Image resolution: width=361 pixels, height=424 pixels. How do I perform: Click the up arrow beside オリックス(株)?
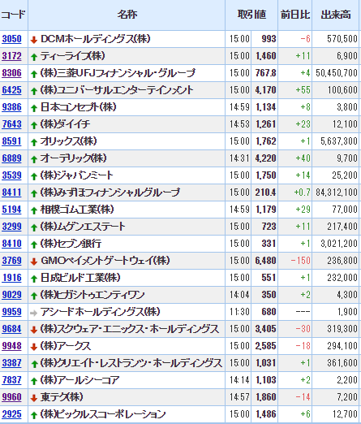click(x=34, y=142)
